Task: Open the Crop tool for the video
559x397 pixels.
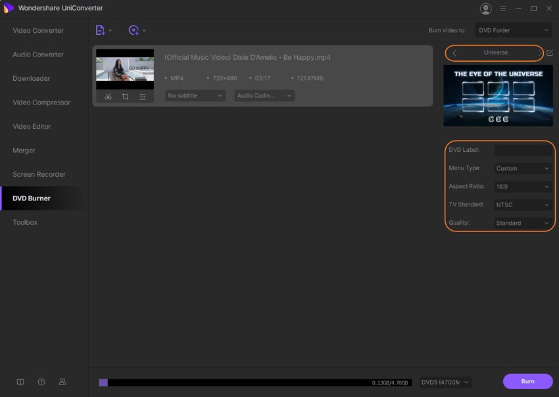Action: (125, 96)
